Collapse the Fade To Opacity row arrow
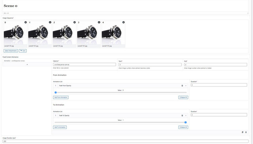 pos(186,116)
